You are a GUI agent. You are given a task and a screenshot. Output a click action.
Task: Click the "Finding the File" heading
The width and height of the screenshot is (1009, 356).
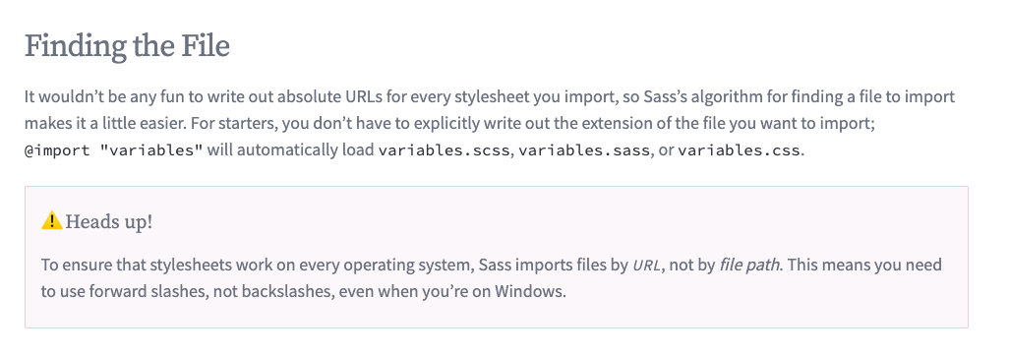pyautogui.click(x=127, y=47)
